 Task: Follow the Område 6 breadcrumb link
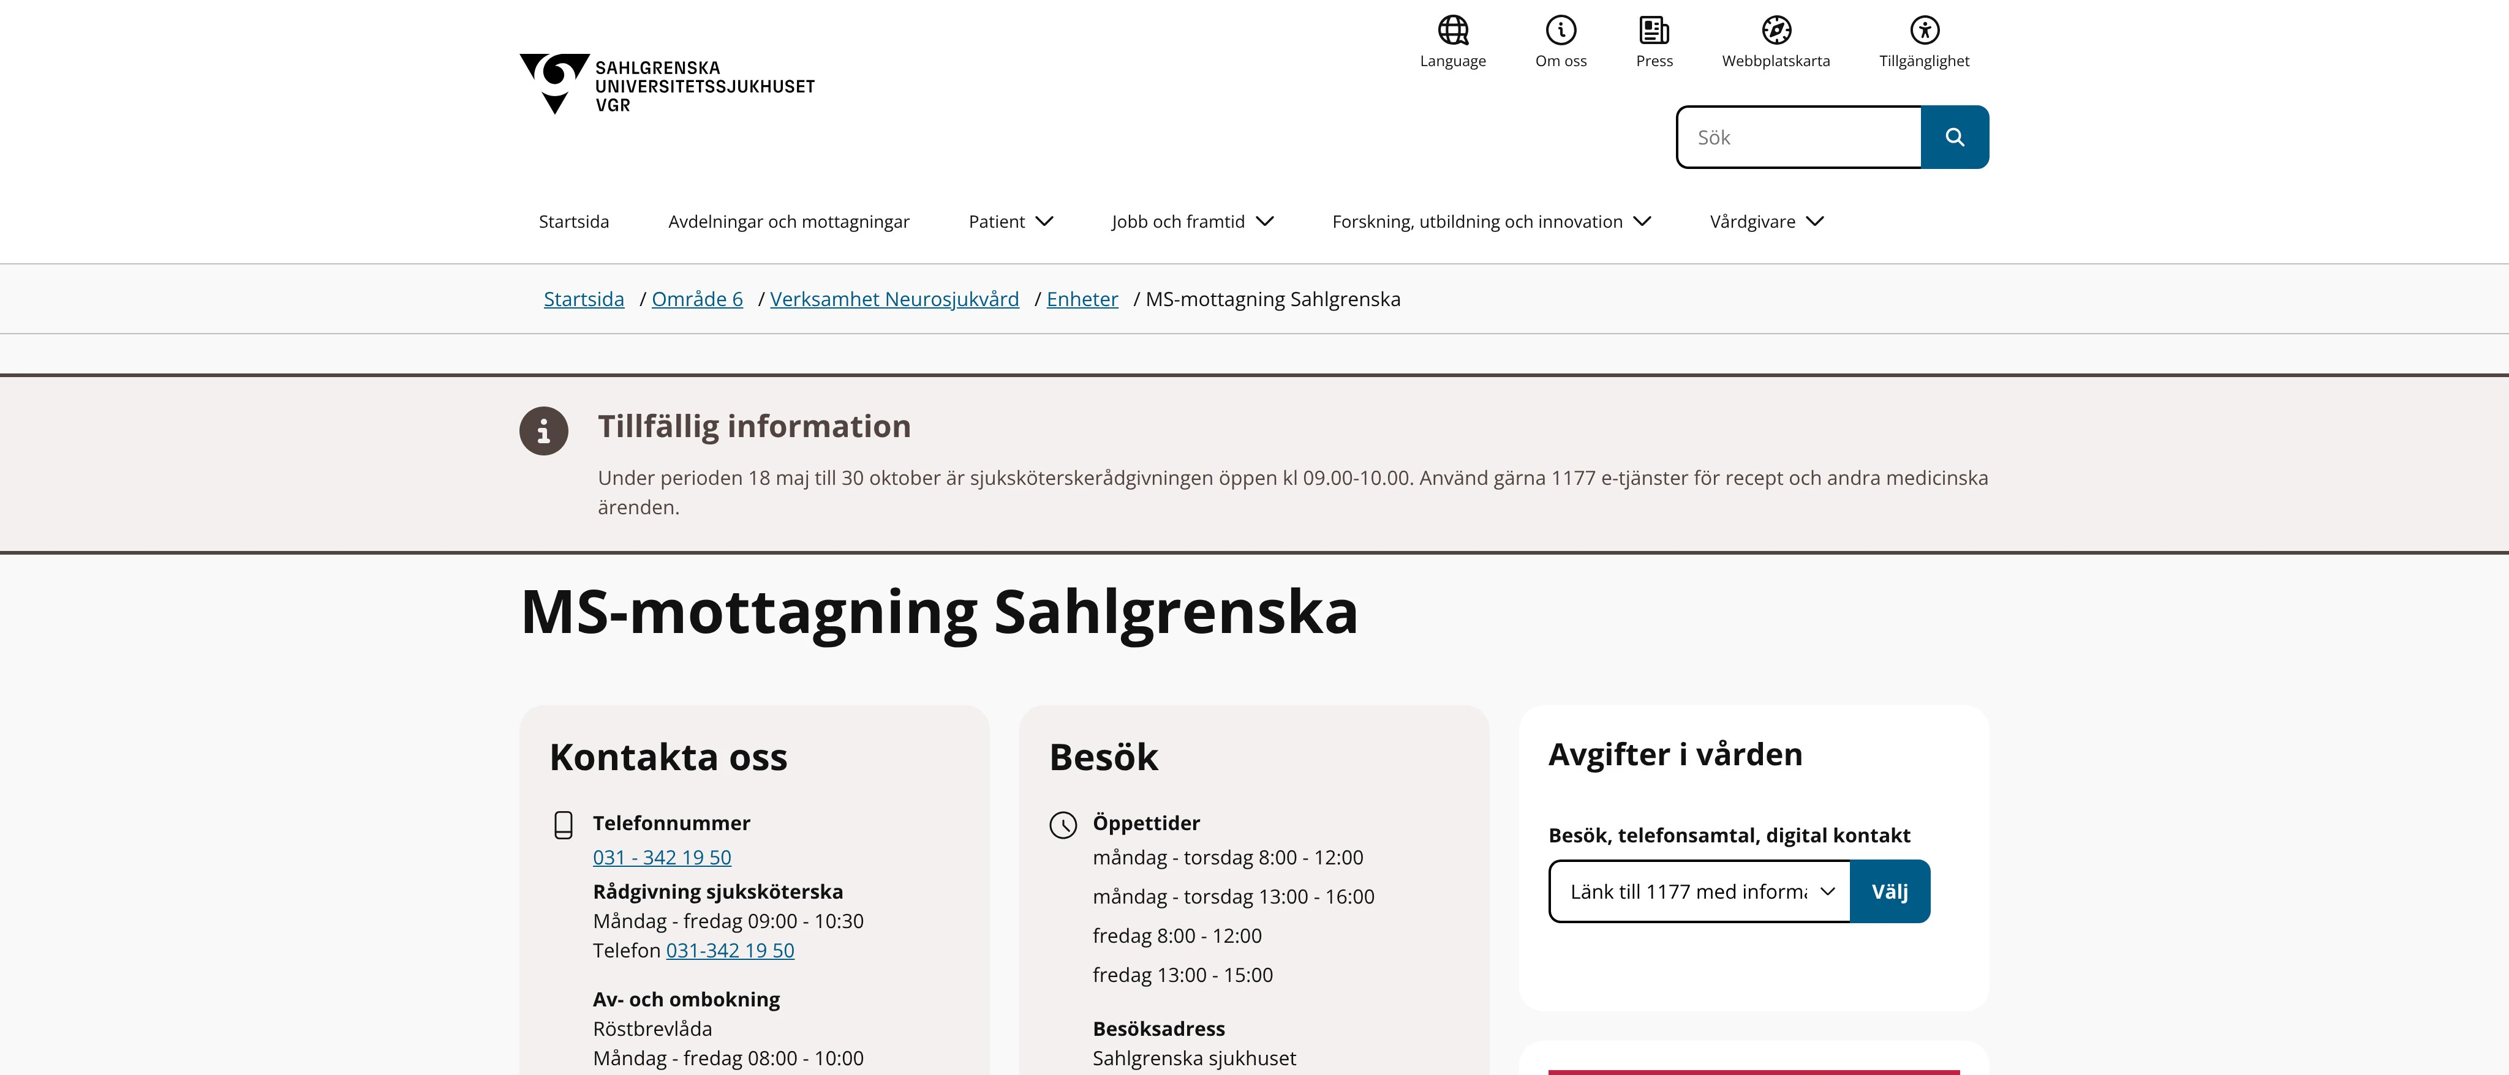click(696, 299)
